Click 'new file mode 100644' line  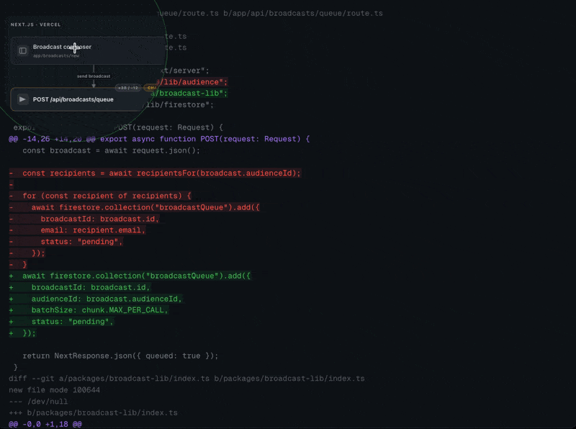(x=55, y=389)
